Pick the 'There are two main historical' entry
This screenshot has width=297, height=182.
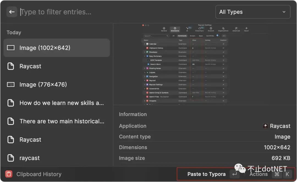[x=57, y=121]
